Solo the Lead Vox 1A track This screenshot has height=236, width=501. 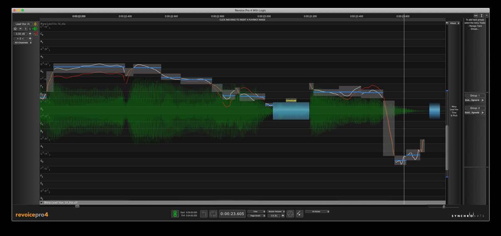pyautogui.click(x=25, y=29)
